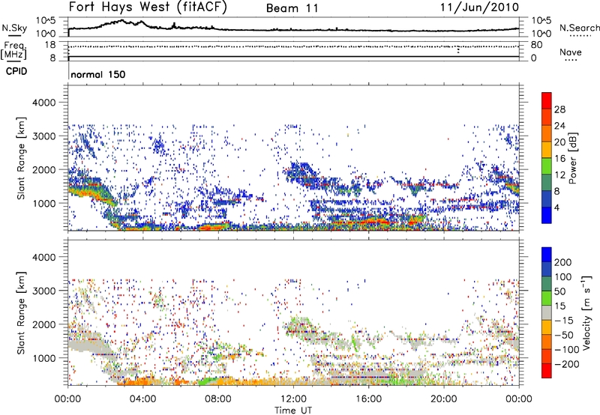Click the Power [dB] colorbar title
Screen dimensions: 600x415
coord(573,158)
